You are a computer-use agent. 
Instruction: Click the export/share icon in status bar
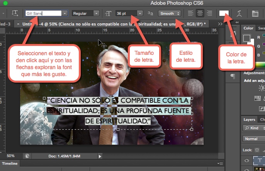coord(27,156)
